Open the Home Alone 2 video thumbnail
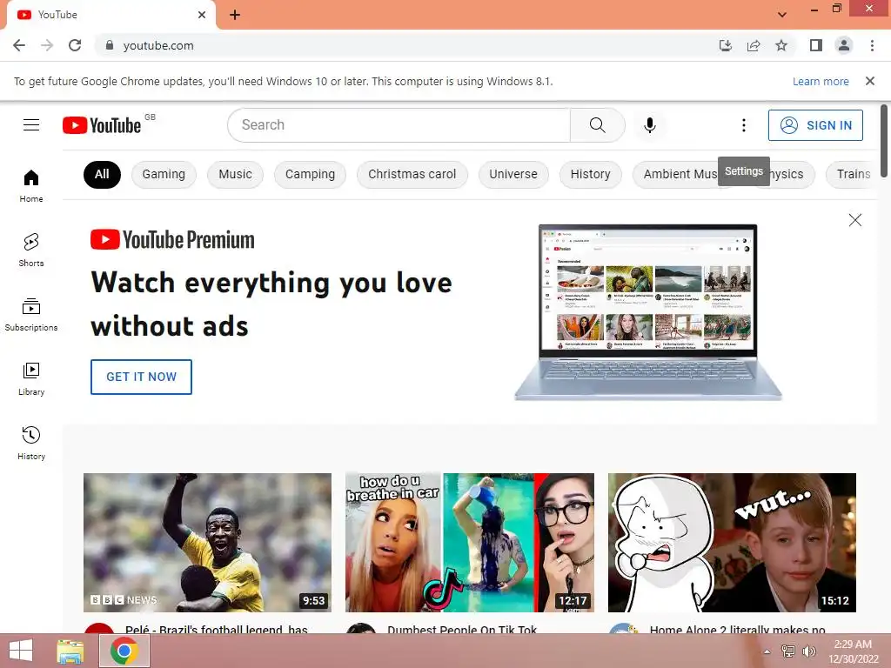The height and width of the screenshot is (668, 891). 732,543
